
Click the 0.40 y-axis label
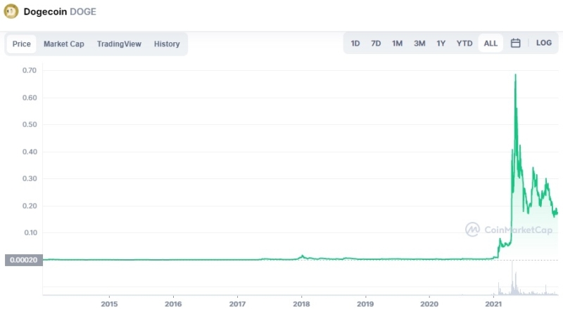point(30,152)
